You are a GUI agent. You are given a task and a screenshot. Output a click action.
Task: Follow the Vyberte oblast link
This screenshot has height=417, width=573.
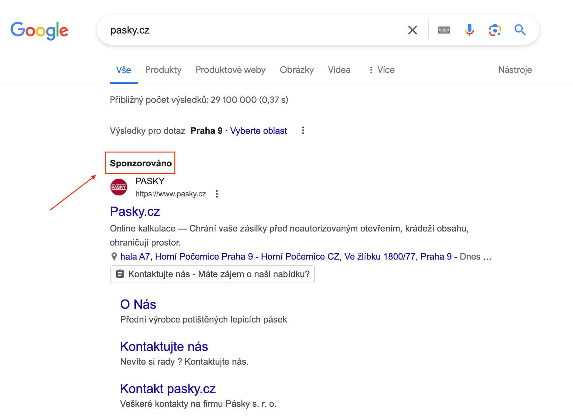(x=258, y=131)
